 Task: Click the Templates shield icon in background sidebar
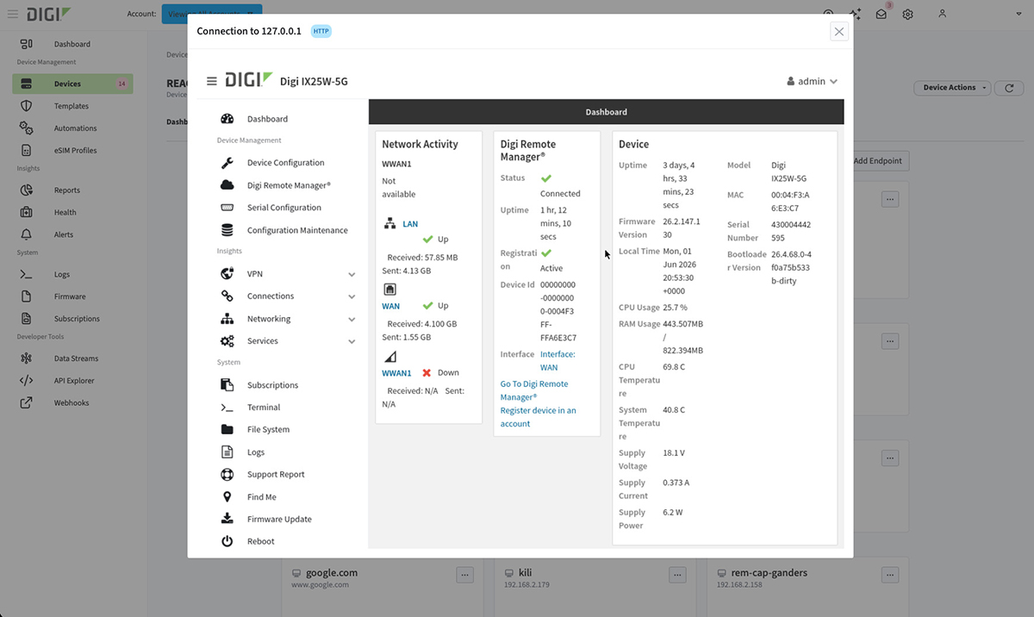coord(27,106)
